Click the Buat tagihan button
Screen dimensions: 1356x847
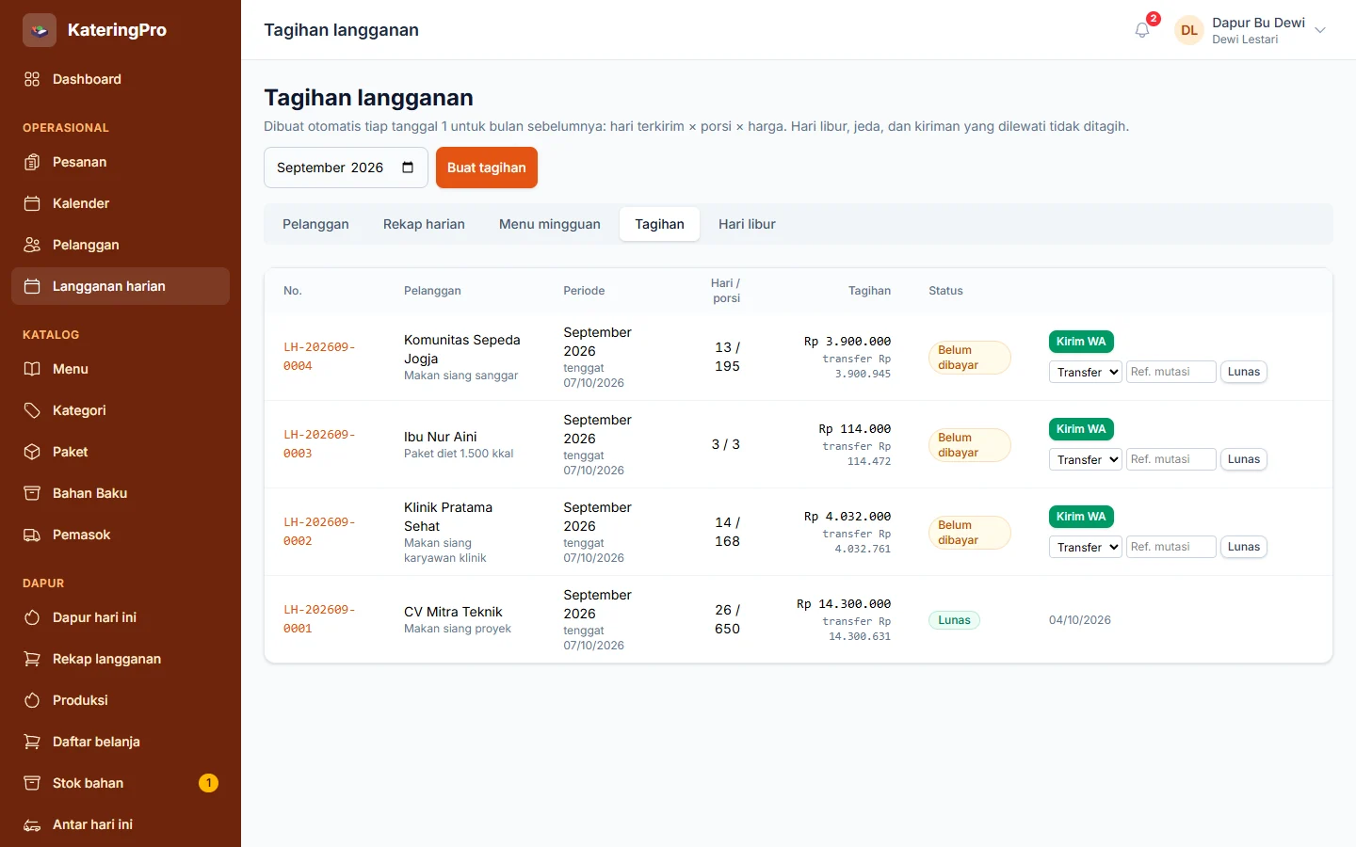[487, 168]
